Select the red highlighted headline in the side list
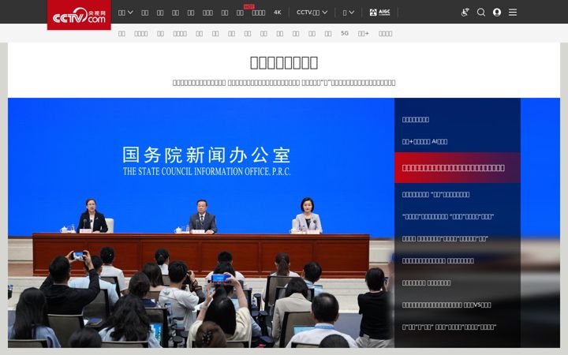This screenshot has width=568, height=355. [457, 168]
